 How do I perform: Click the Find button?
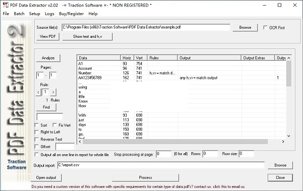pos(46,107)
